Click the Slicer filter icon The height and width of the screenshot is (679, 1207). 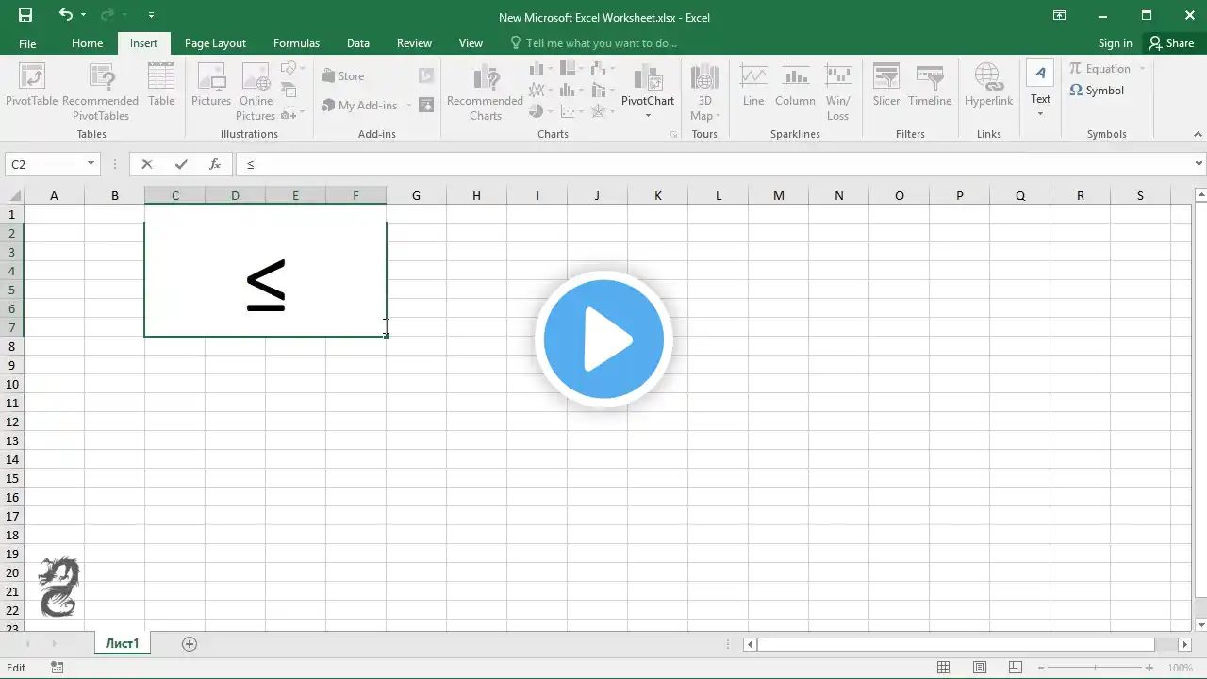pos(886,85)
